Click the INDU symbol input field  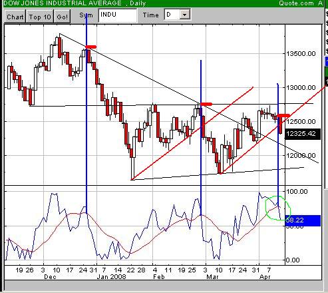pyautogui.click(x=118, y=15)
